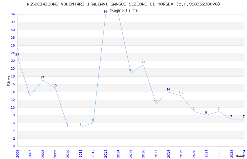Screen dimensions: 247x159
Task: Select the 2021 year label
Action: pyautogui.click(x=207, y=154)
